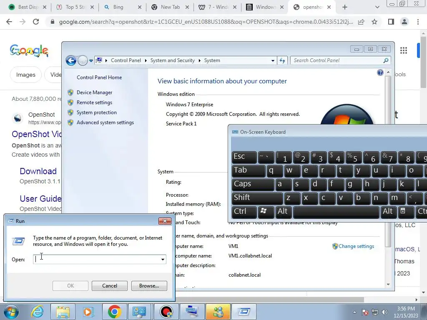Open Device Manager link

[x=94, y=92]
